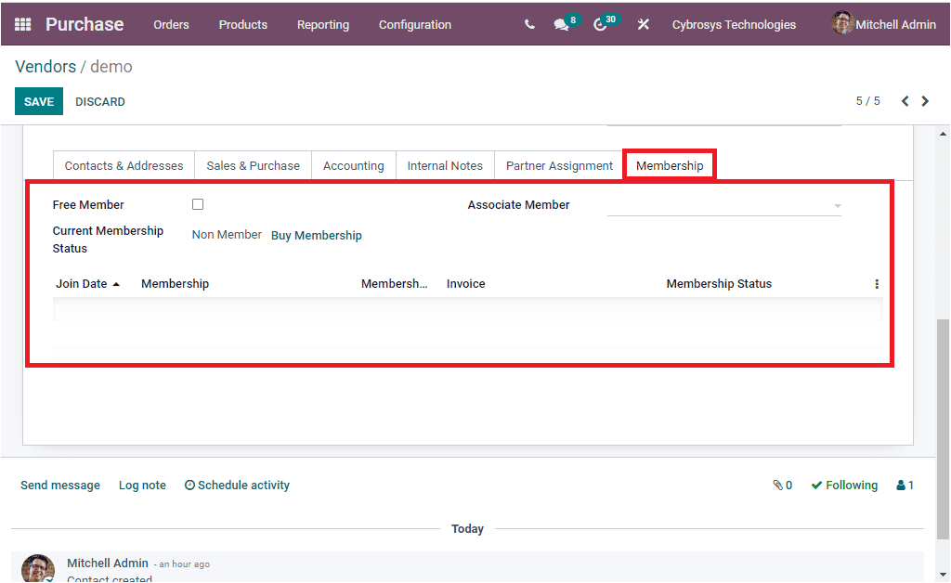Toggle Join Date column sorting
The width and height of the screenshot is (951, 583).
coord(82,283)
